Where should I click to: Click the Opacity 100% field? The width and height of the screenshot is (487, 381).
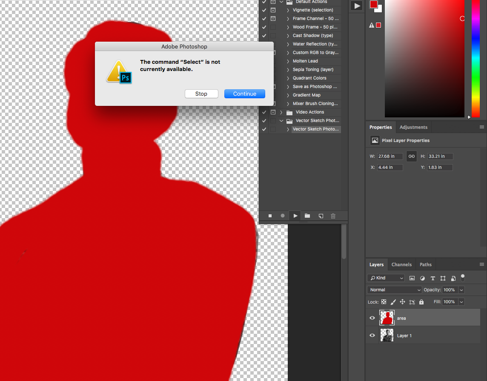[450, 290]
